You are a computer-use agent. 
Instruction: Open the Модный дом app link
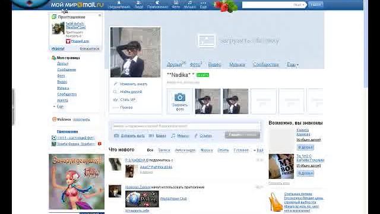pyautogui.click(x=80, y=41)
